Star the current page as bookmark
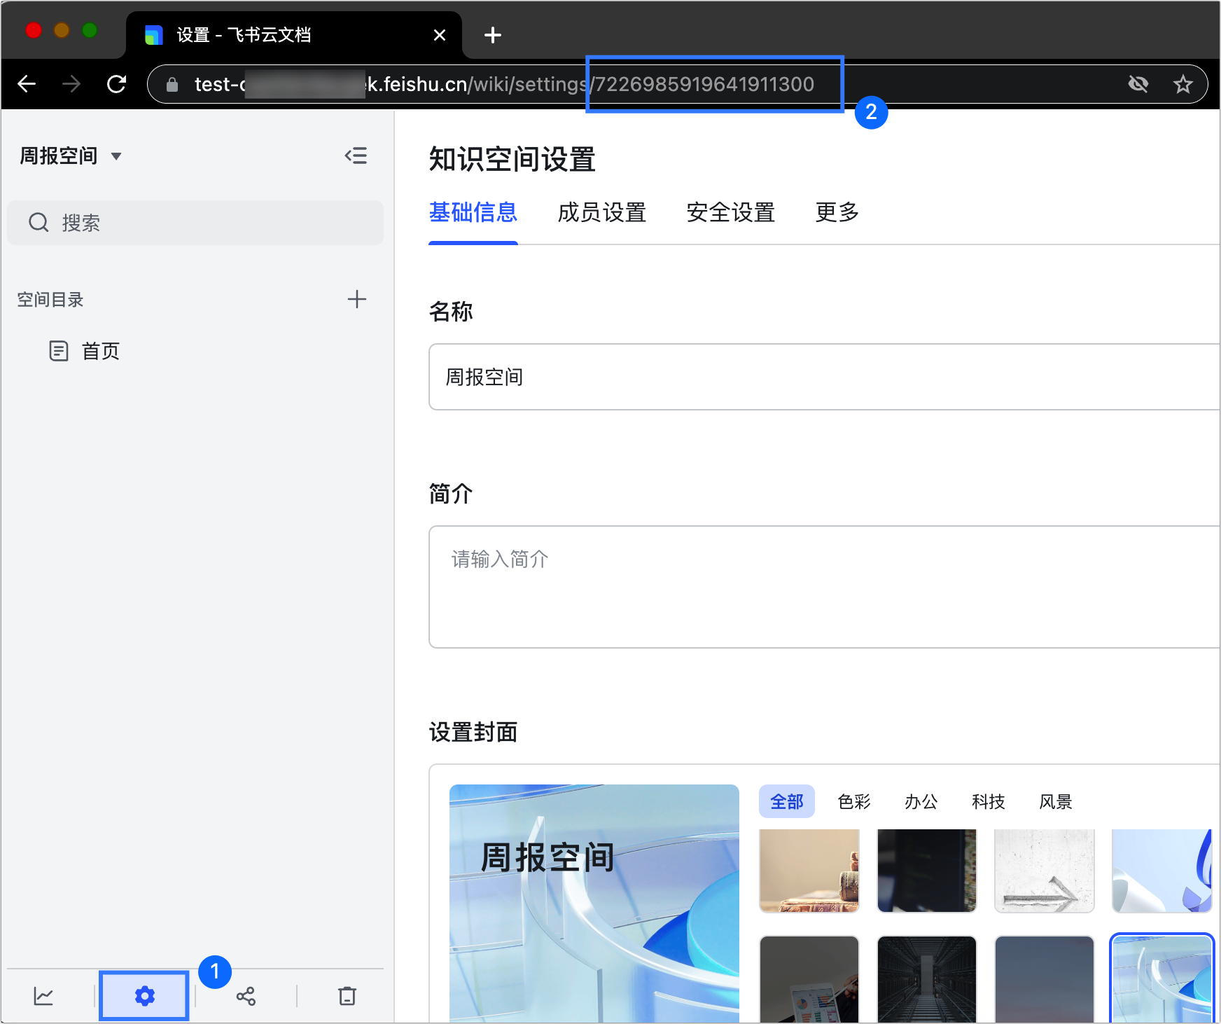1221x1024 pixels. tap(1183, 83)
